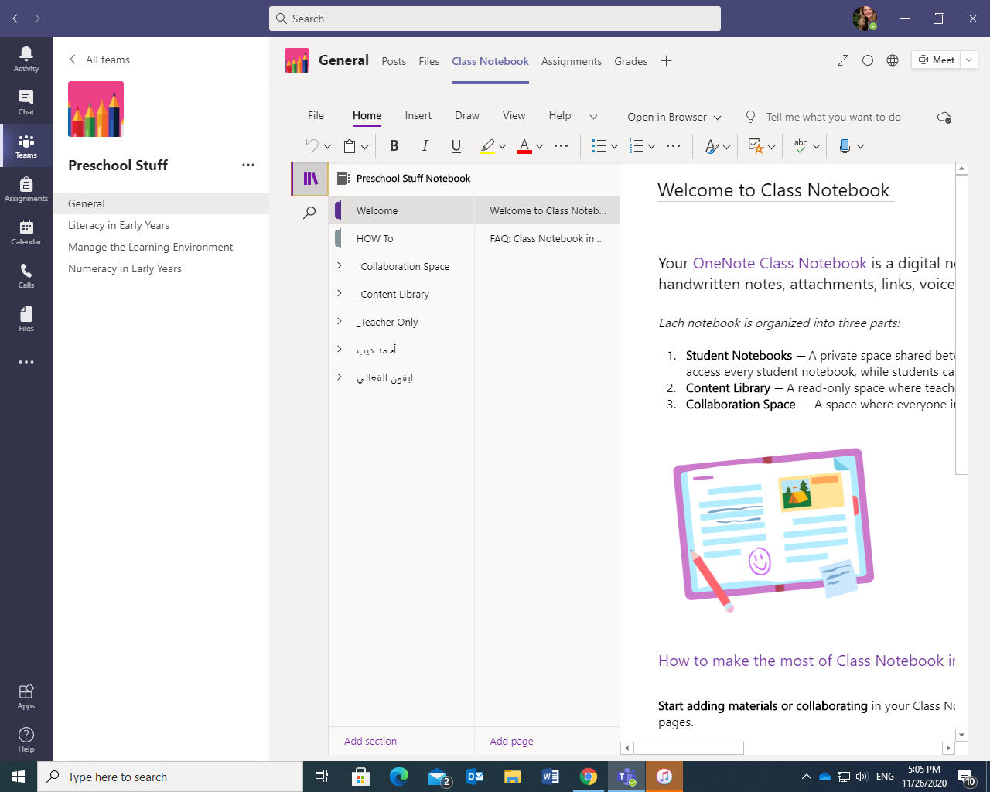Open the Help icon in the sidebar
The image size is (990, 792).
[x=26, y=739]
